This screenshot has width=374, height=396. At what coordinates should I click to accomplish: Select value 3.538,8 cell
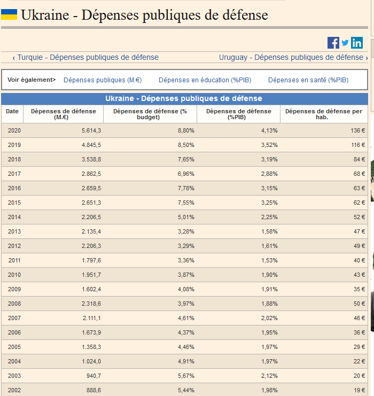(64, 159)
